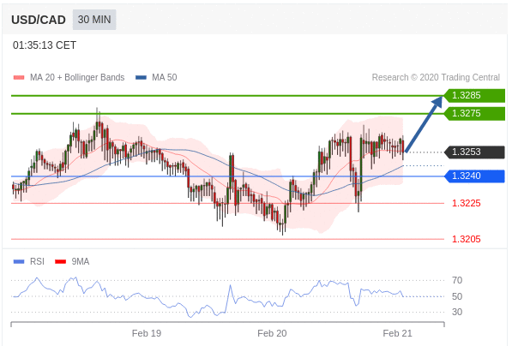Click the Feb 21 date marker

(x=397, y=333)
